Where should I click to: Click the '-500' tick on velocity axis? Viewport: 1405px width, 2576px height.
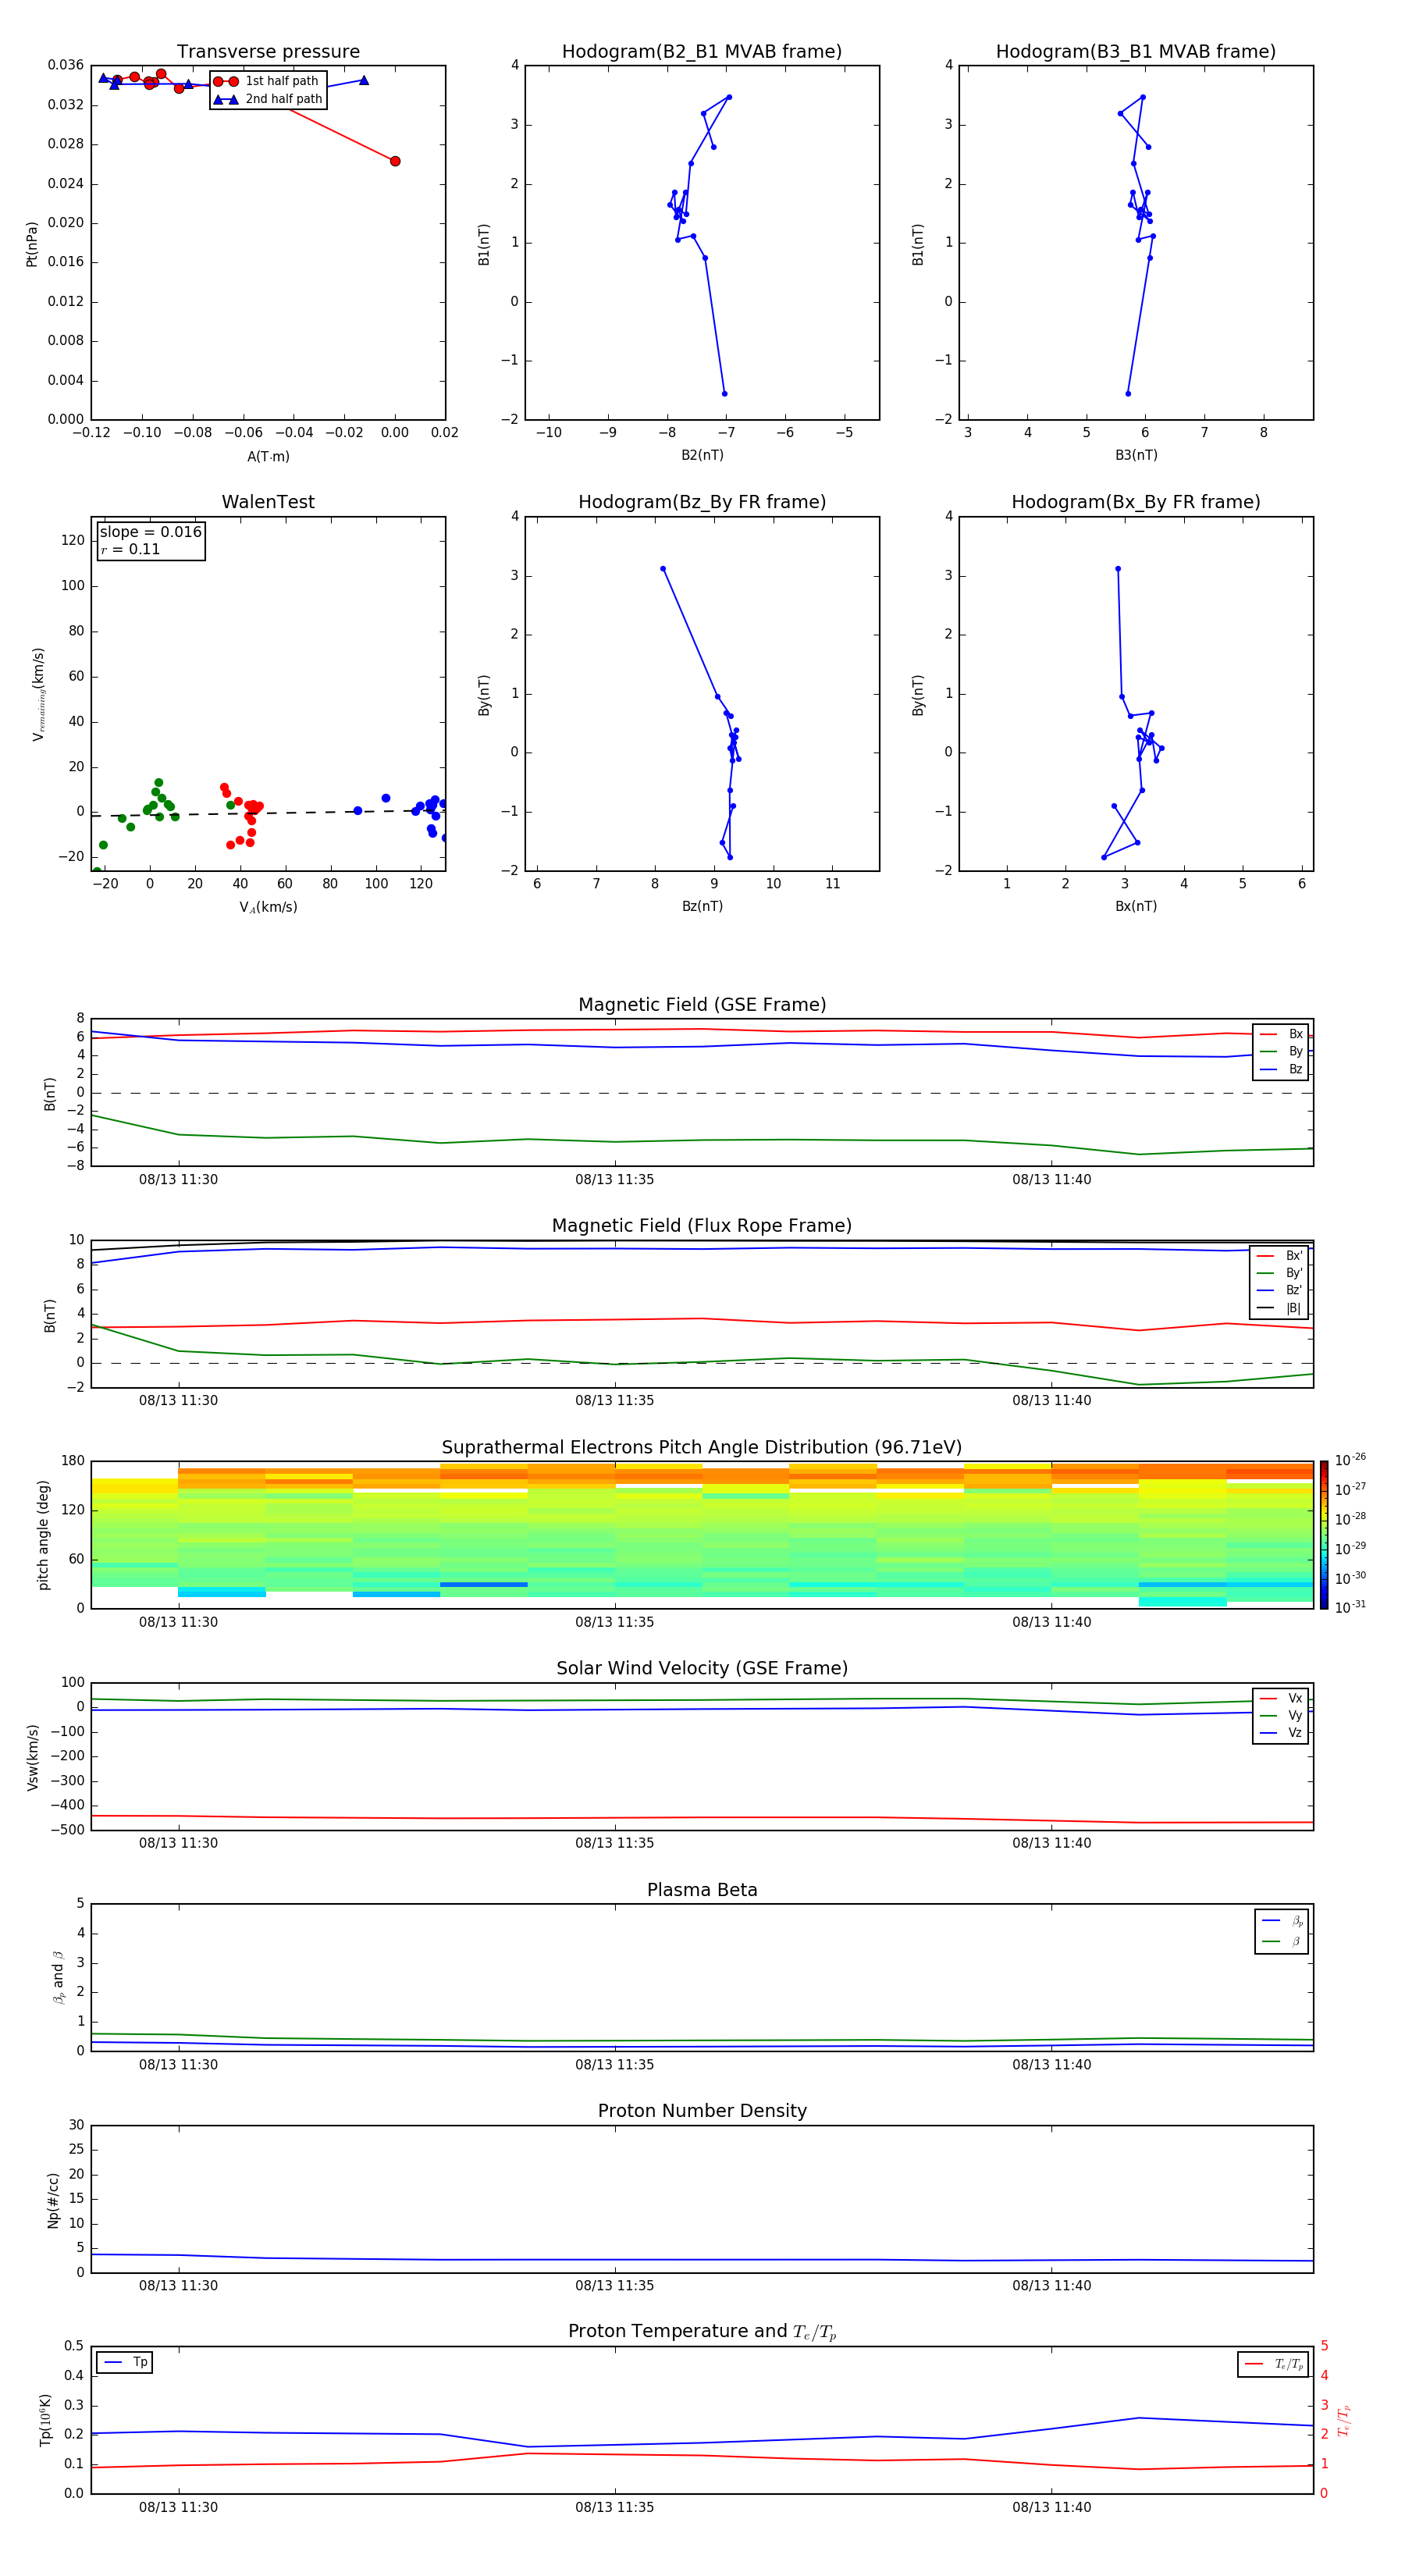tap(68, 1830)
